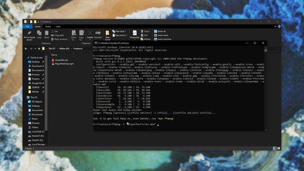Switch to details view in status bar
304x171 pixels.
274,148
